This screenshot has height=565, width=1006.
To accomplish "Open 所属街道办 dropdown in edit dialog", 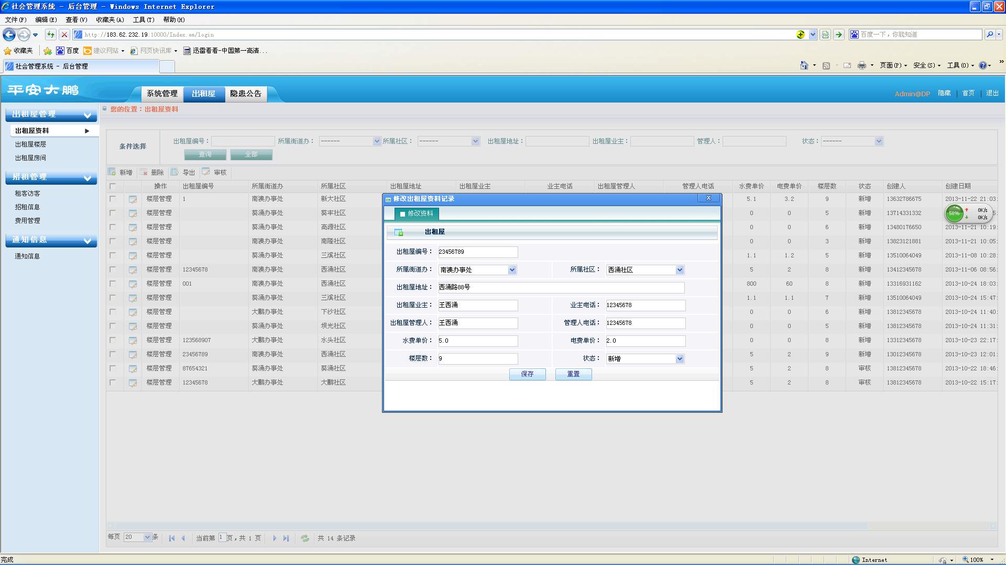I will click(x=477, y=270).
